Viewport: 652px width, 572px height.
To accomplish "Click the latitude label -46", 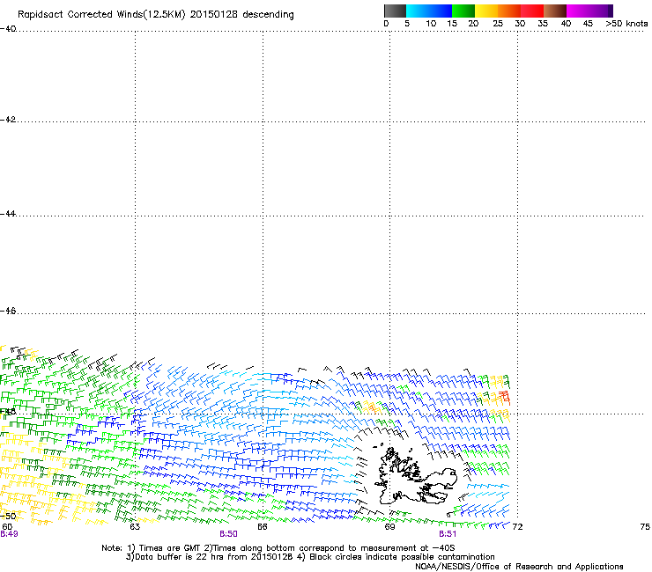I will (8, 311).
